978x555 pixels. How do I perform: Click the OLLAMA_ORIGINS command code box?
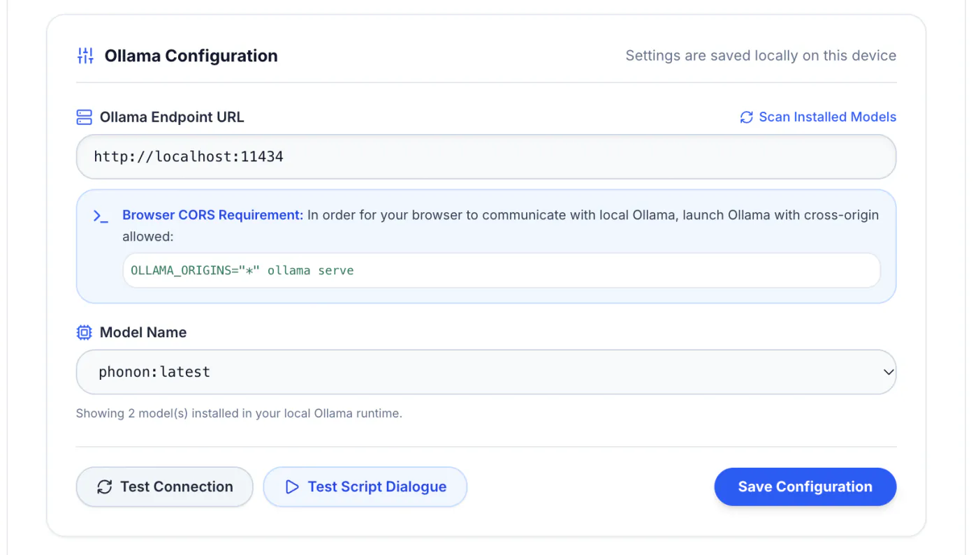click(502, 270)
